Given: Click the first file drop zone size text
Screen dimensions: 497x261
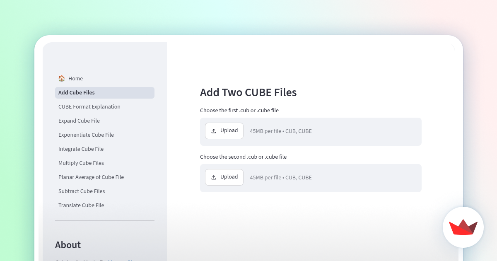Looking at the screenshot, I should (281, 131).
